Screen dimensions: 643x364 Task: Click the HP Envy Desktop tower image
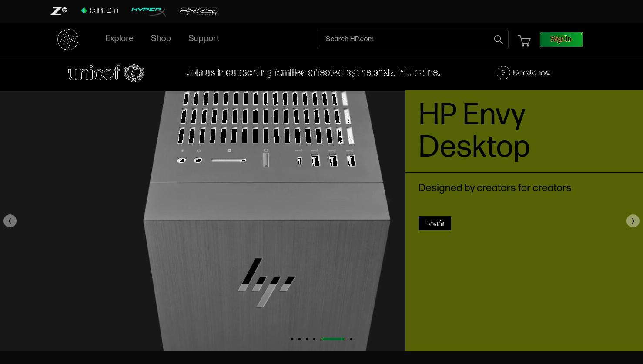point(267,221)
